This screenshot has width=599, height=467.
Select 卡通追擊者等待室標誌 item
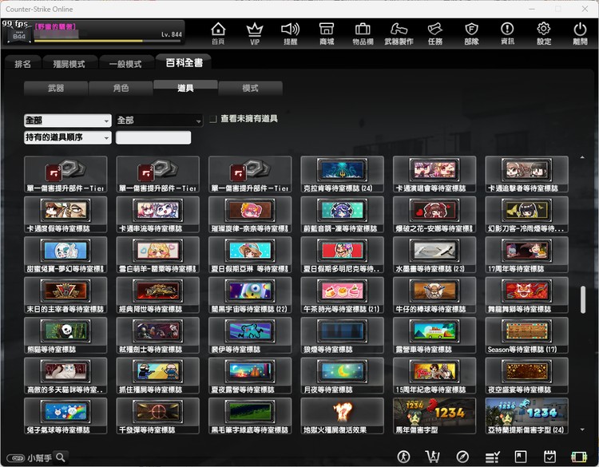coord(527,174)
